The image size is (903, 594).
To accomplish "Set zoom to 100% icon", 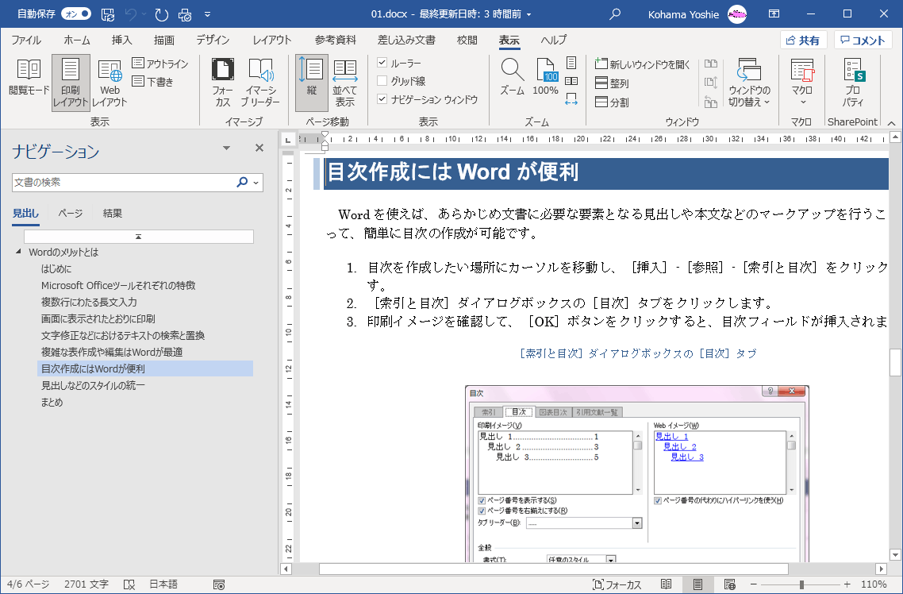I will (546, 78).
